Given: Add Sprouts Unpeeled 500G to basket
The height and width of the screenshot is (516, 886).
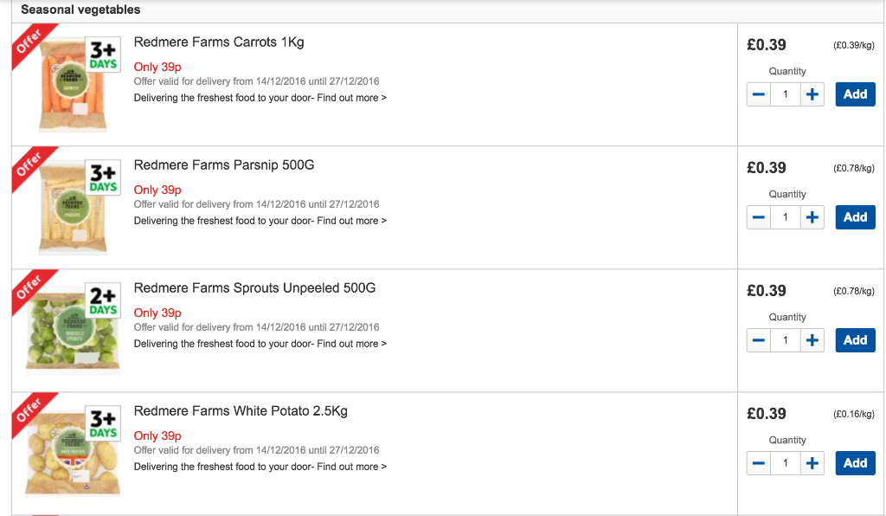Looking at the screenshot, I should tap(856, 340).
